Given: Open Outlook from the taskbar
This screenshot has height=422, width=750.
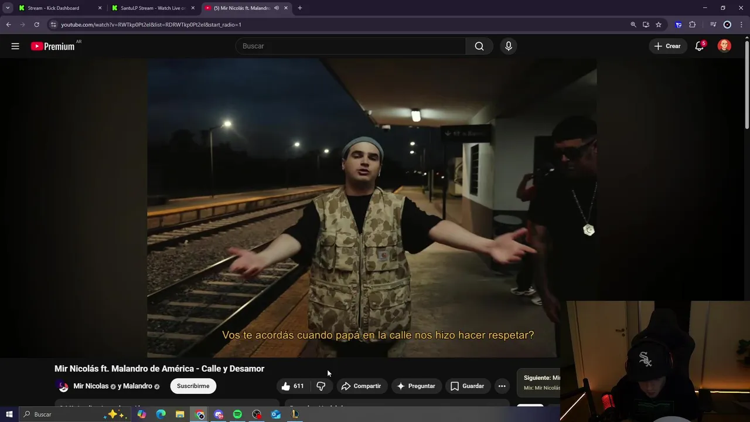Looking at the screenshot, I should [x=276, y=414].
